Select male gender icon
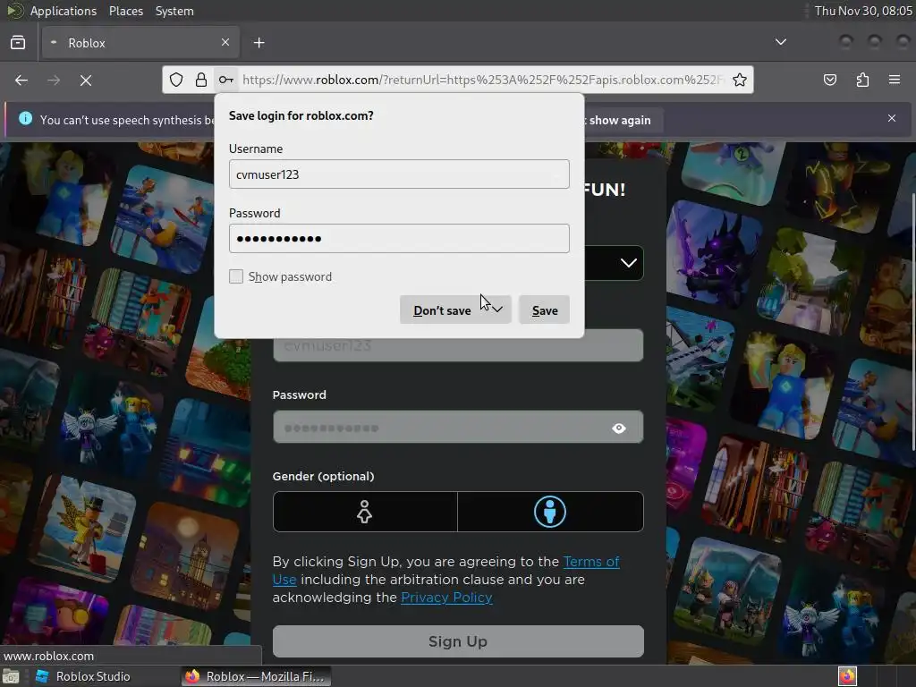This screenshot has width=916, height=687. click(x=550, y=512)
